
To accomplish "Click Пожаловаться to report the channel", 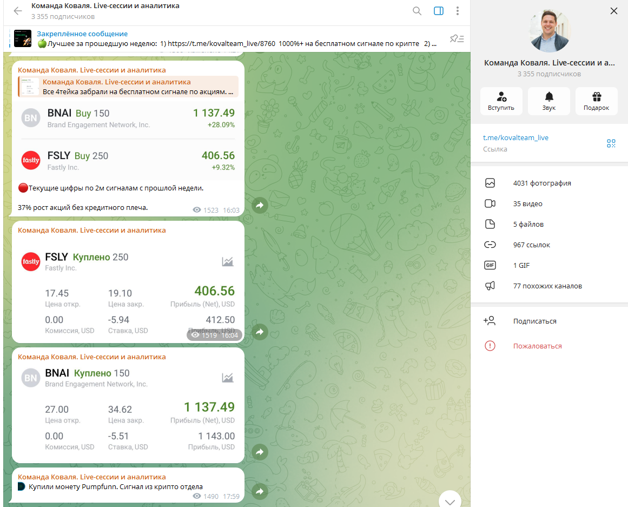I will (x=537, y=346).
